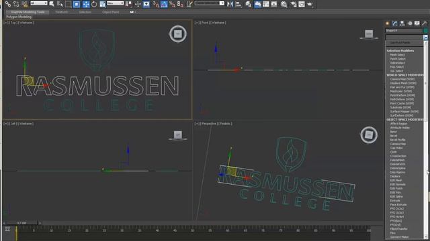Toggle Select and Manipulate mode
Image resolution: width=430 pixels, height=241 pixels.
tap(138, 4)
